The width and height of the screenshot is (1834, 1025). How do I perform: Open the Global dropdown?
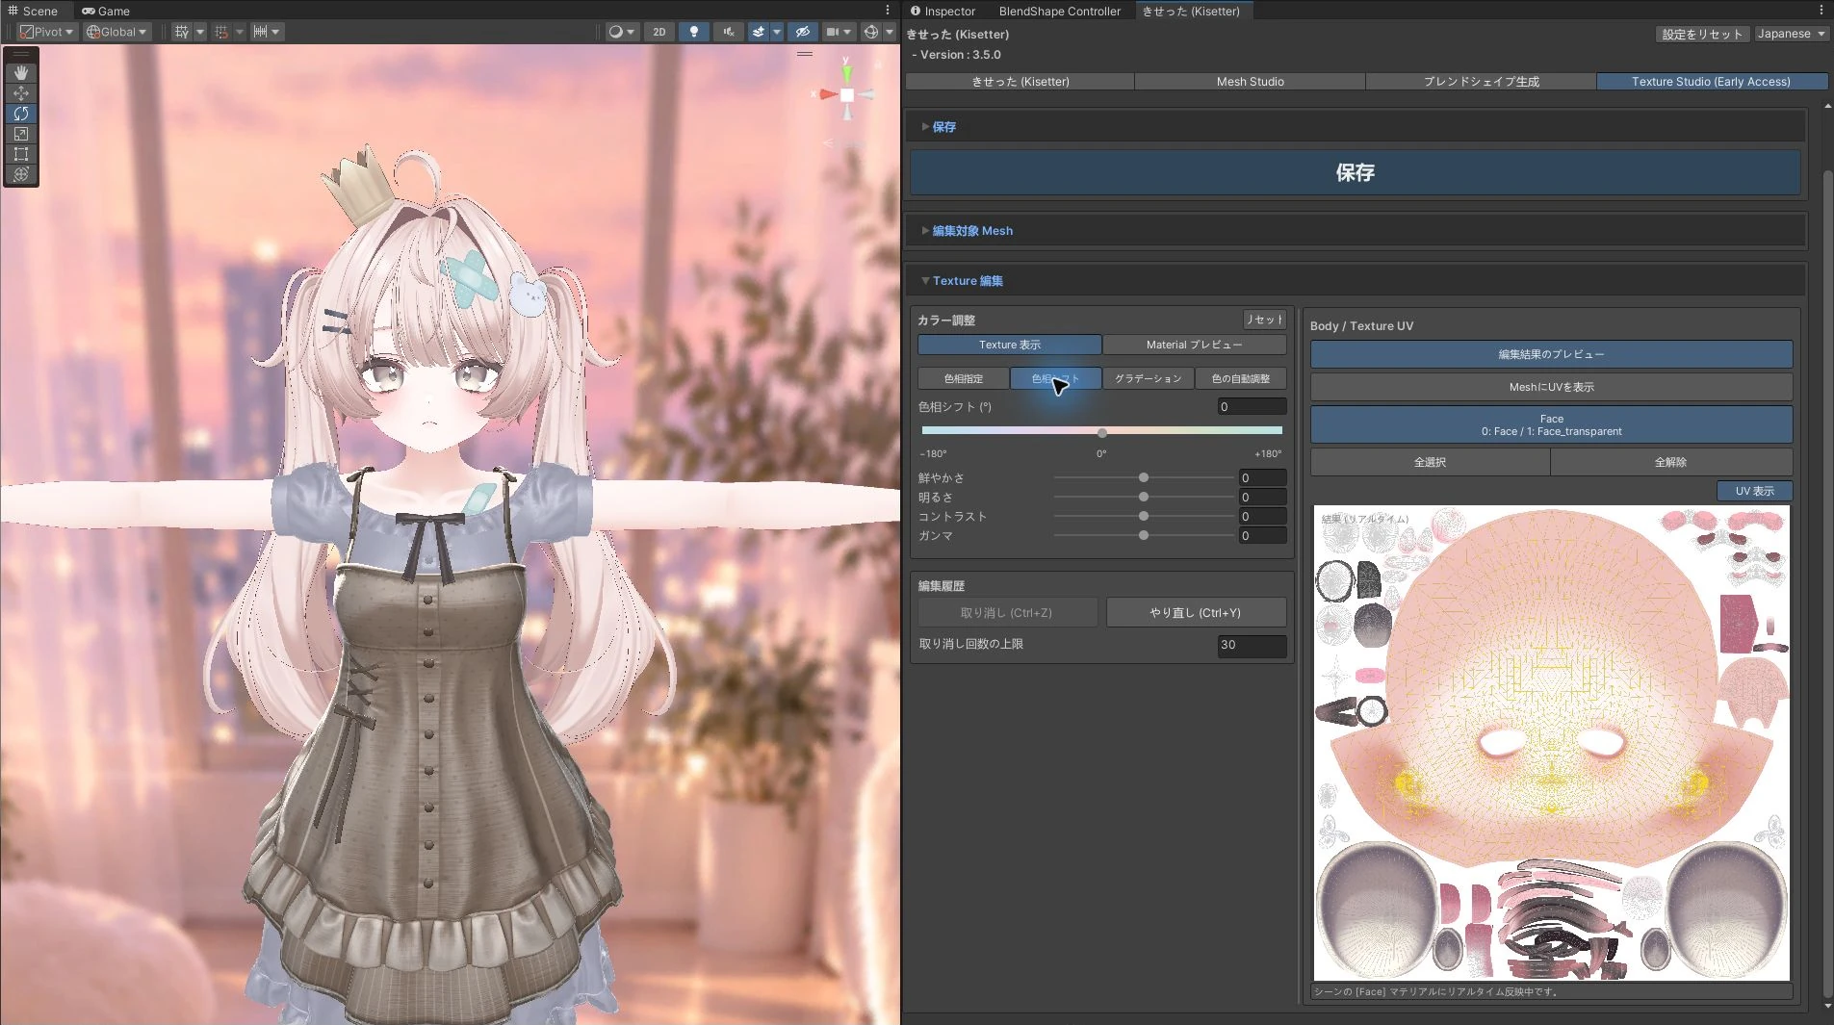[x=116, y=32]
